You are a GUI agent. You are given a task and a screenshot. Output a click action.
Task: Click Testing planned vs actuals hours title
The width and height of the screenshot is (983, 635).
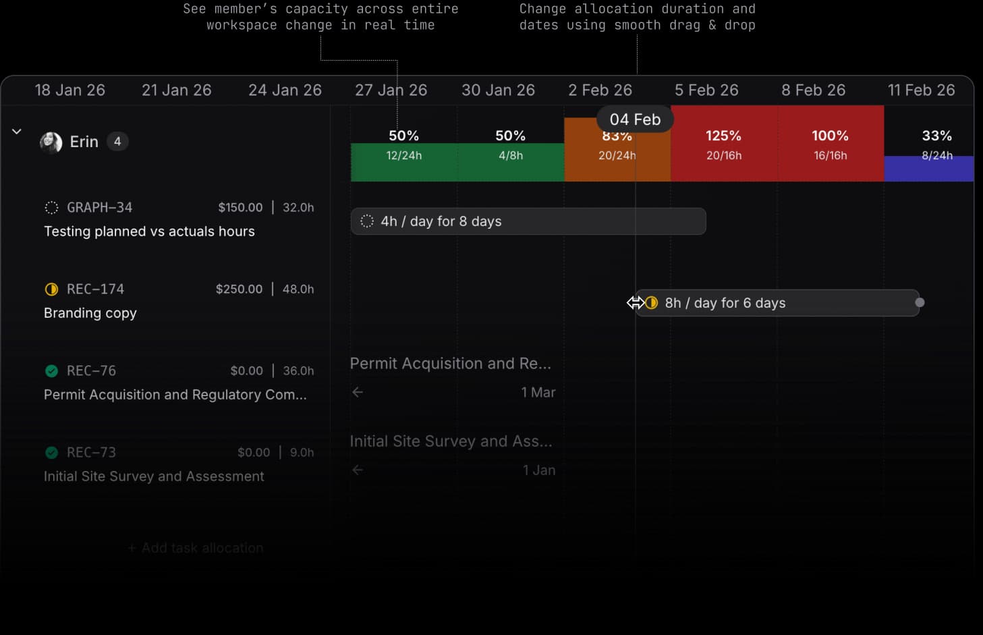tap(149, 231)
